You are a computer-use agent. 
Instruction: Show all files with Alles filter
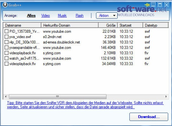click(31, 16)
